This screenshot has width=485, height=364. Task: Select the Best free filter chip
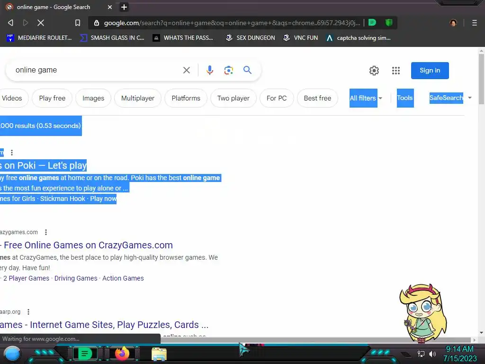pos(317,98)
